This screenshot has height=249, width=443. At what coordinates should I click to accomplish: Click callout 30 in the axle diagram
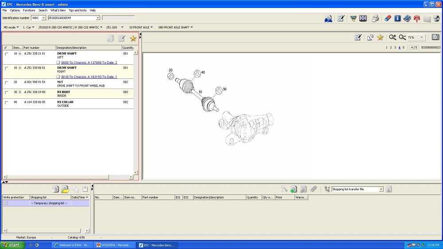tap(225, 89)
